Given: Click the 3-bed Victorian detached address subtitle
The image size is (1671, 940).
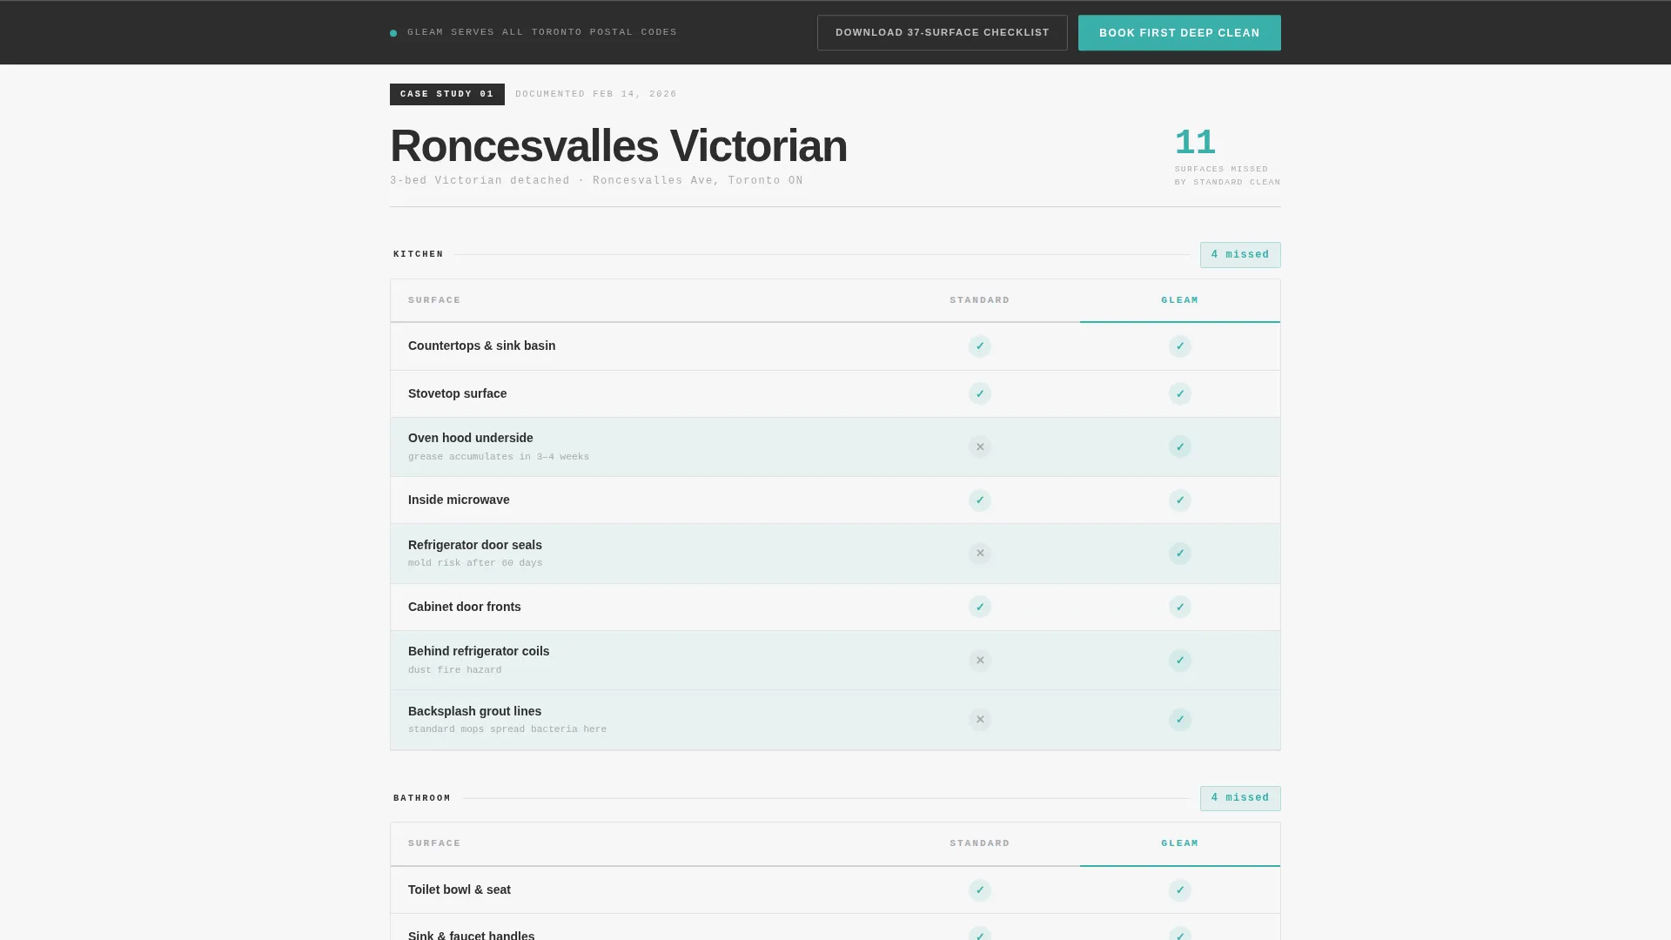Looking at the screenshot, I should (x=596, y=181).
